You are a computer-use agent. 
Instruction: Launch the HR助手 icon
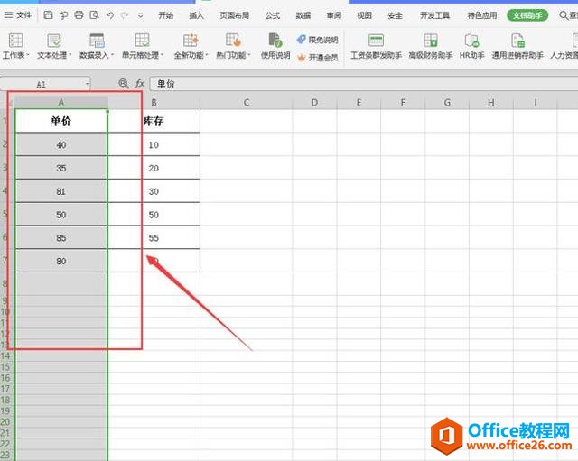[471, 41]
